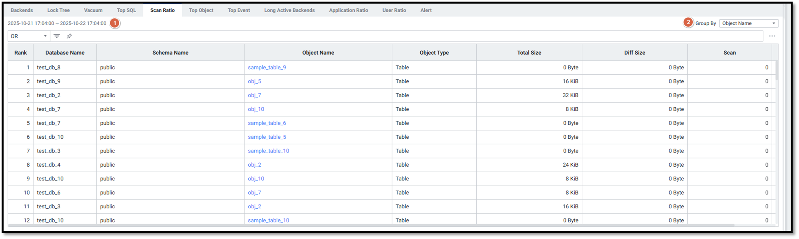Image resolution: width=799 pixels, height=239 pixels.
Task: Open the three-dot more options menu
Action: point(772,36)
